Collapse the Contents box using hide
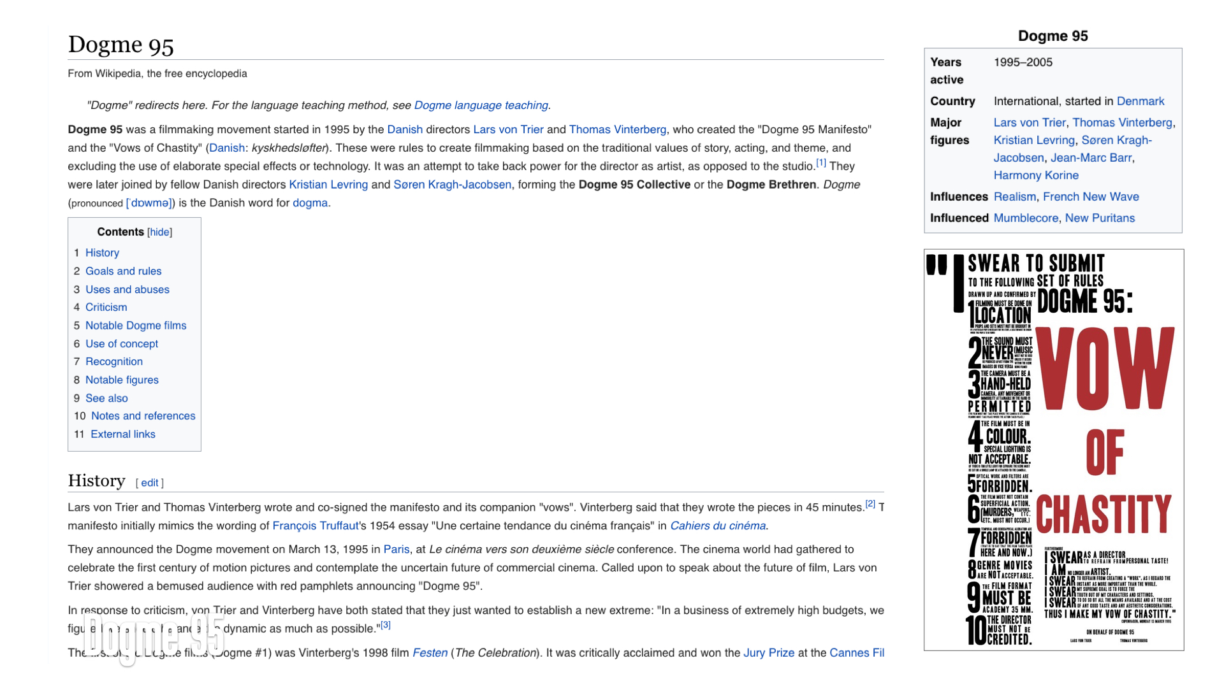This screenshot has width=1224, height=688. pyautogui.click(x=159, y=233)
